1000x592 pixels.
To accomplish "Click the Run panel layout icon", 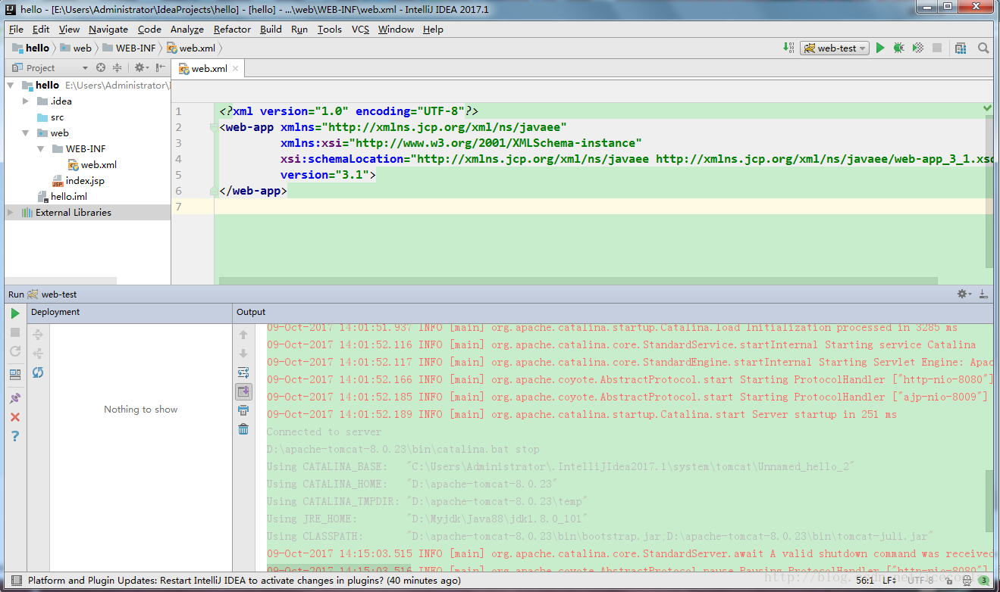I will point(15,375).
